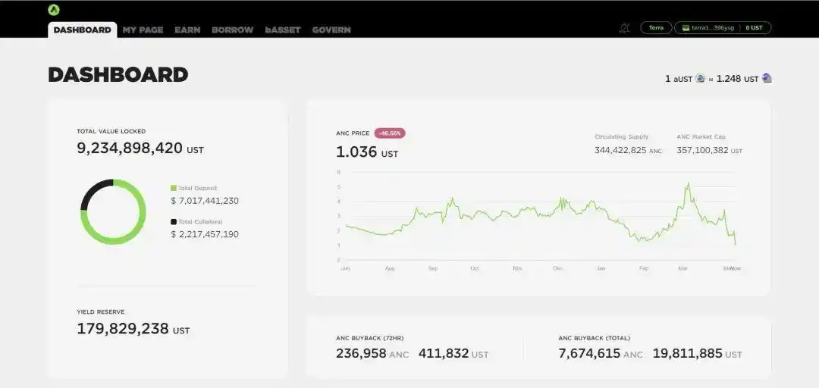Open the notifications bell icon
Screen dimensions: 819x388
coord(624,28)
